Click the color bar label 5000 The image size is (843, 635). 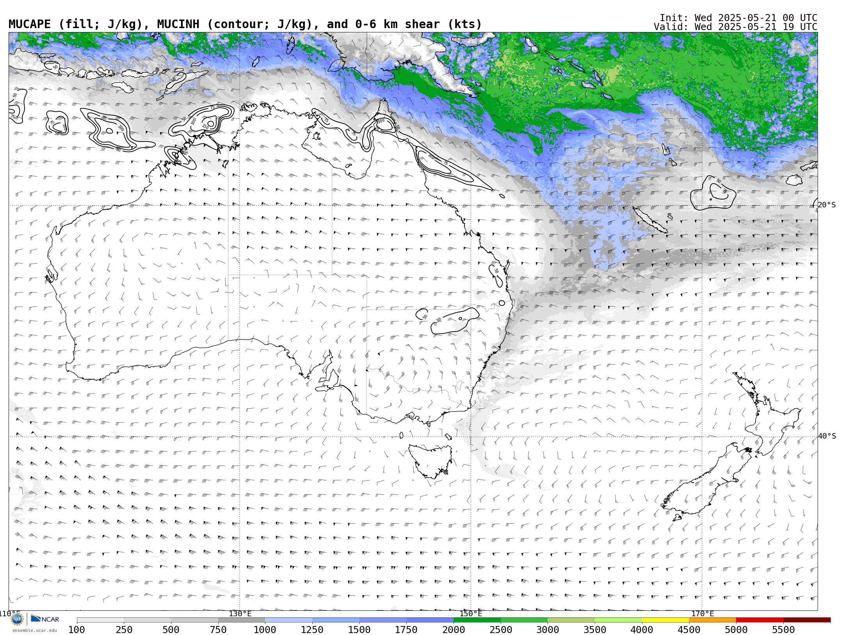736,630
